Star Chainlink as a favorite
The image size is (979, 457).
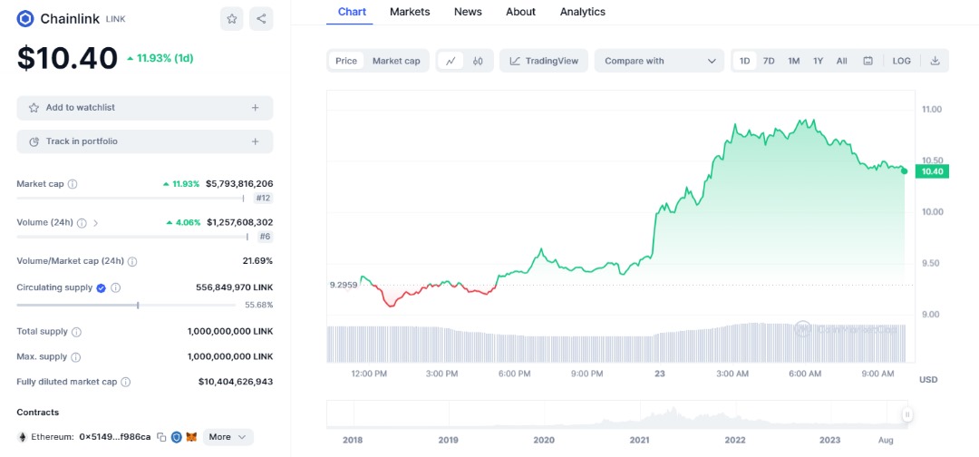[x=232, y=19]
